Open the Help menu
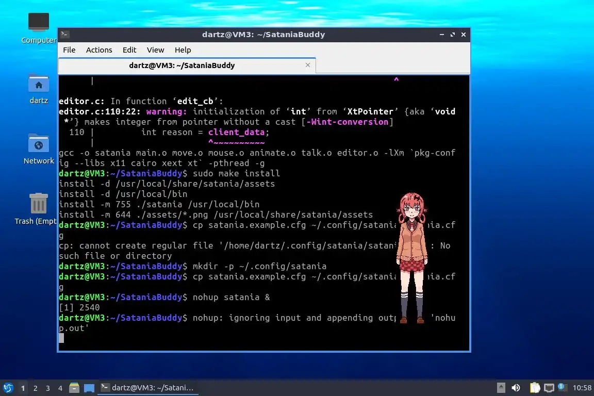The height and width of the screenshot is (396, 594). pyautogui.click(x=183, y=50)
